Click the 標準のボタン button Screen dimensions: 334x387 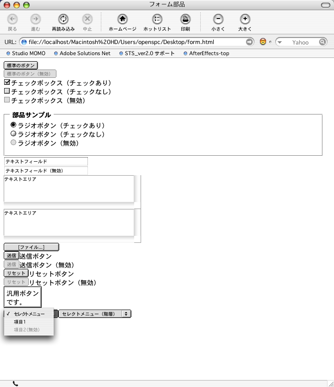(21, 65)
